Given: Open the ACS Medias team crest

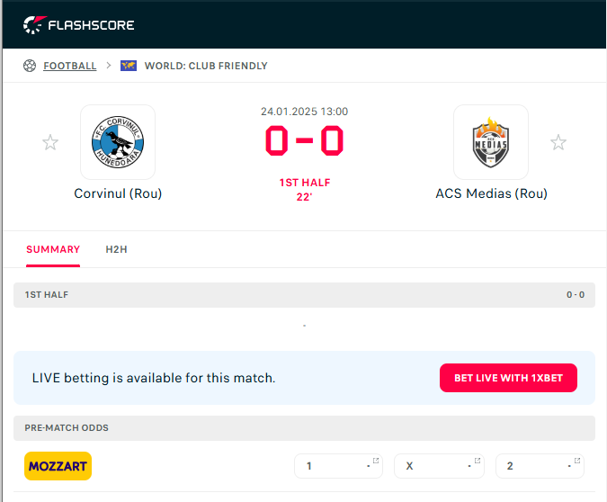Looking at the screenshot, I should point(491,142).
